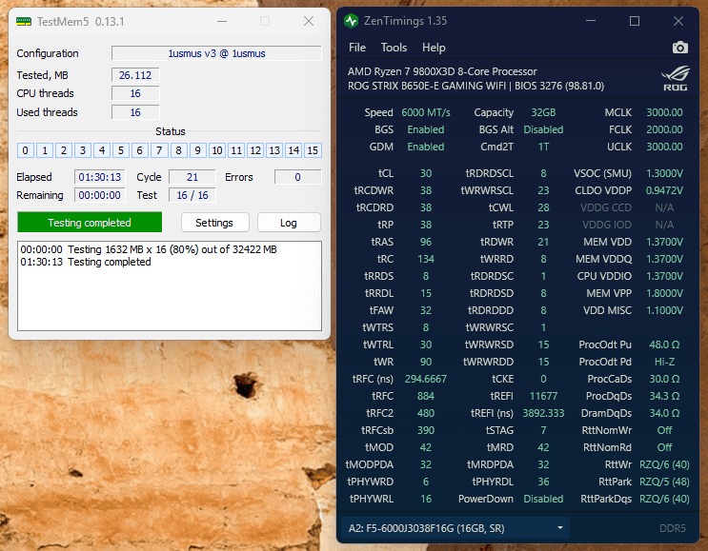Click thread status box 3
Image resolution: width=708 pixels, height=551 pixels.
[83, 150]
